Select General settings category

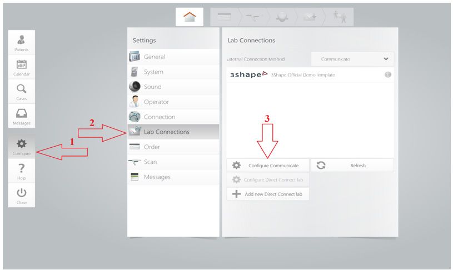tap(173, 57)
